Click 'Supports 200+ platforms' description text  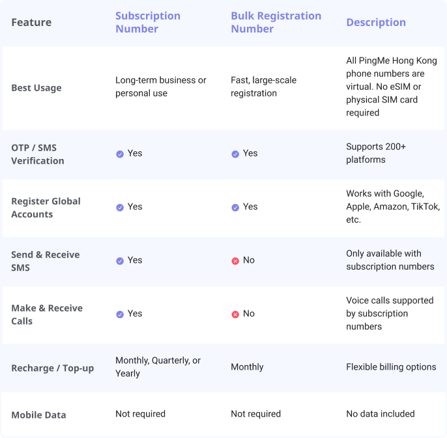tap(376, 153)
